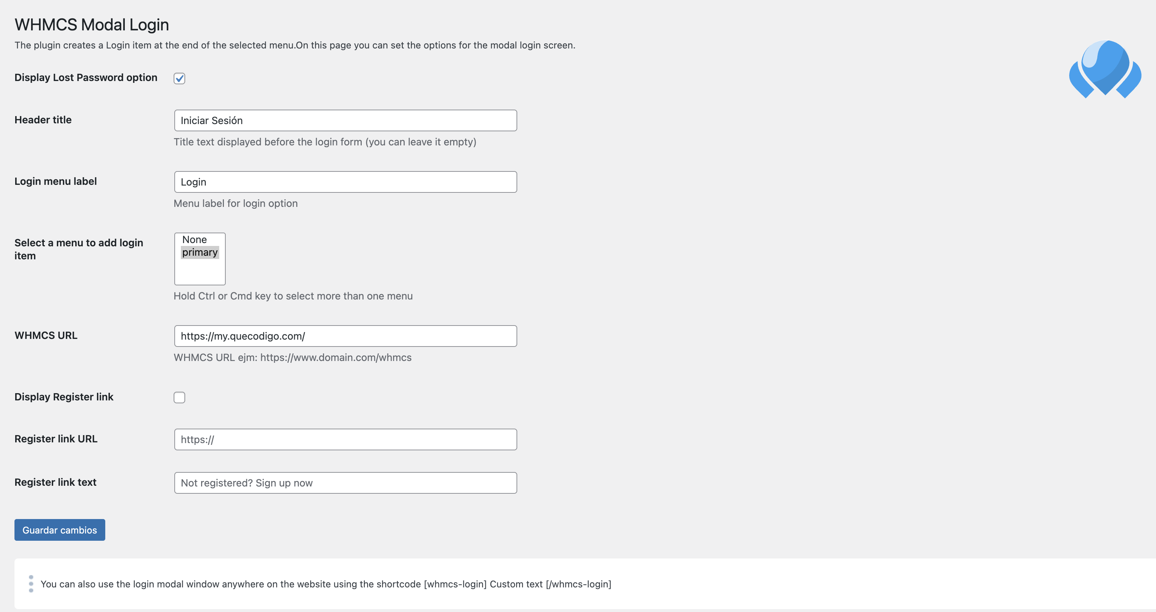Click the Register link text label
1156x612 pixels.
pos(55,483)
